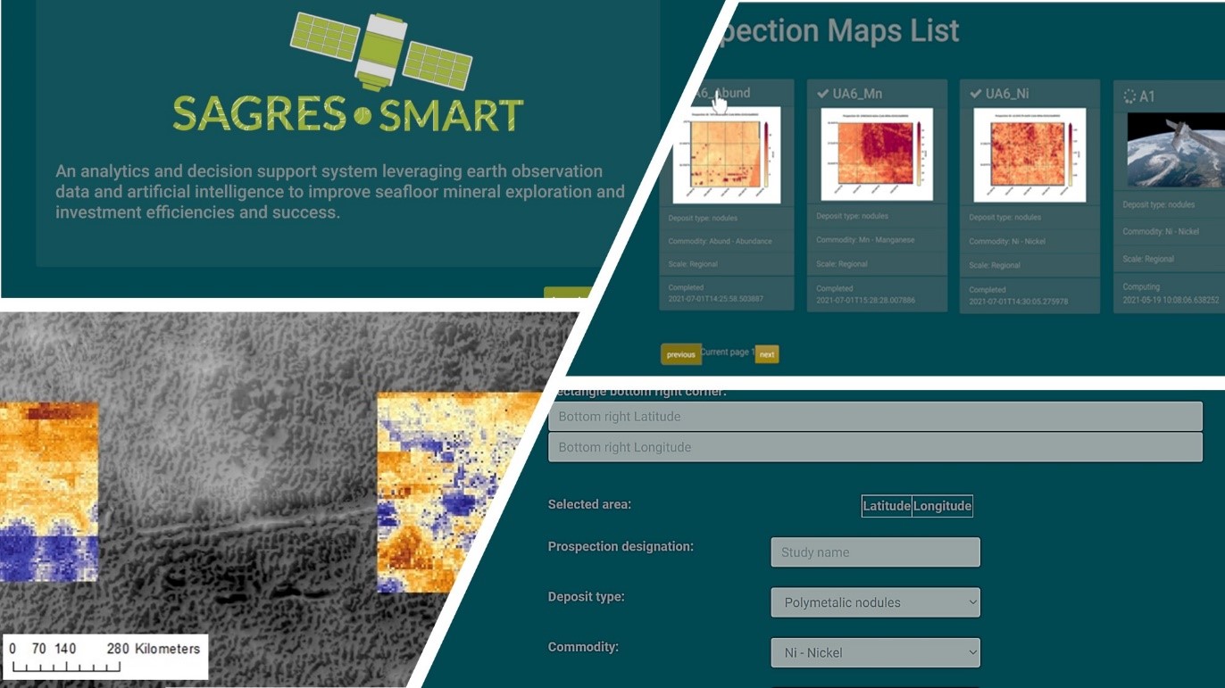Viewport: 1225px width, 688px height.
Task: Click 'Scale: Regional' in UA6_Abund card
Action: 693,264
